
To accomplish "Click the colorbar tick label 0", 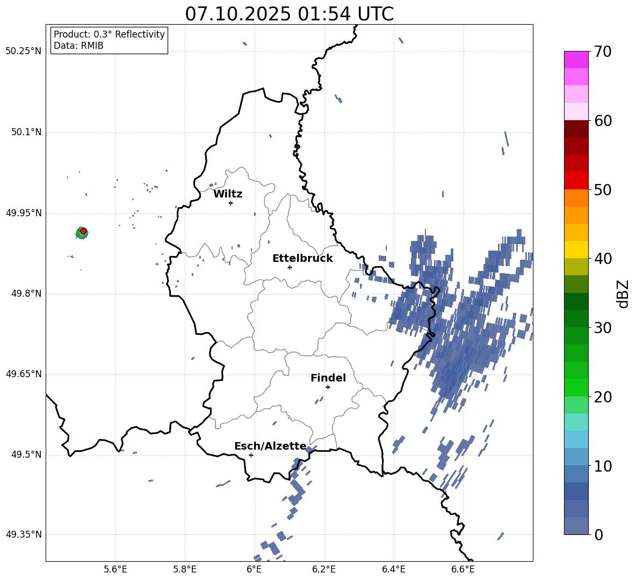I will 598,535.
